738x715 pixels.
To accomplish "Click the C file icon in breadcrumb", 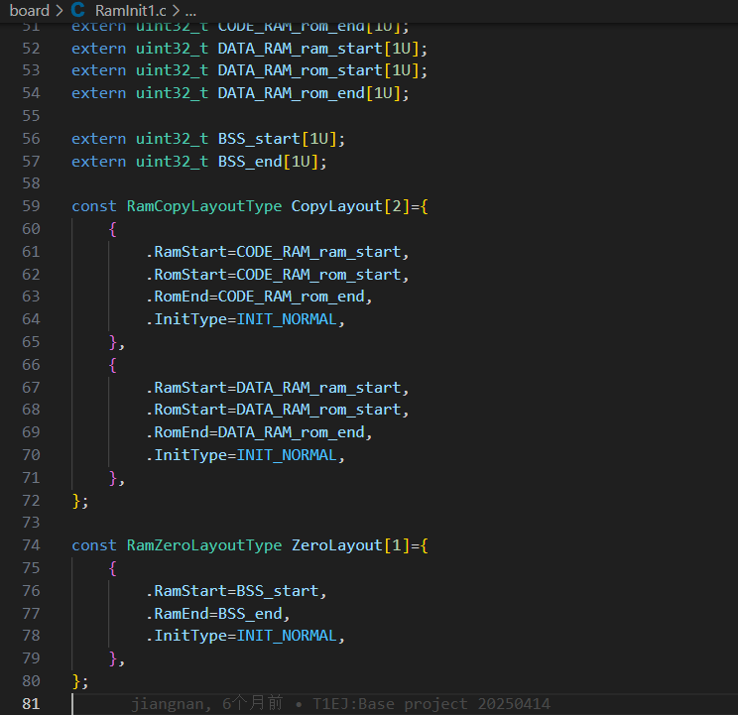I will (x=78, y=10).
